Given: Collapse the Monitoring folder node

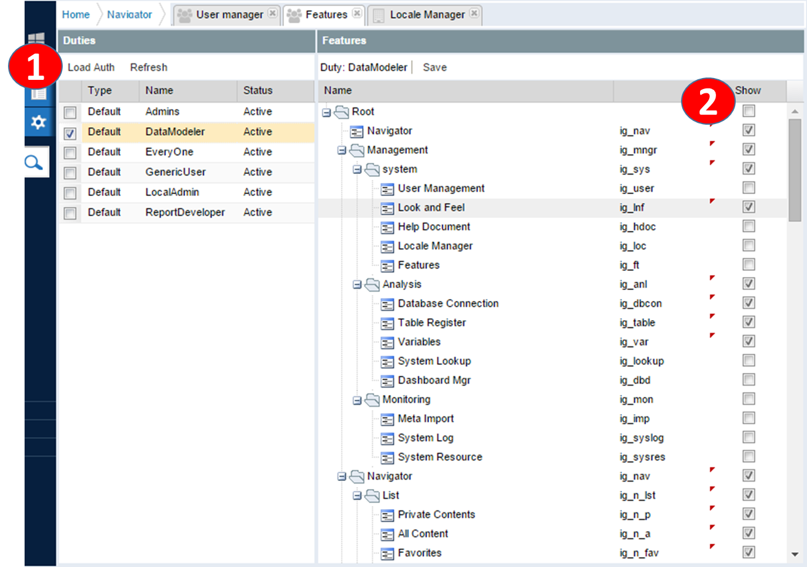Looking at the screenshot, I should coord(357,400).
